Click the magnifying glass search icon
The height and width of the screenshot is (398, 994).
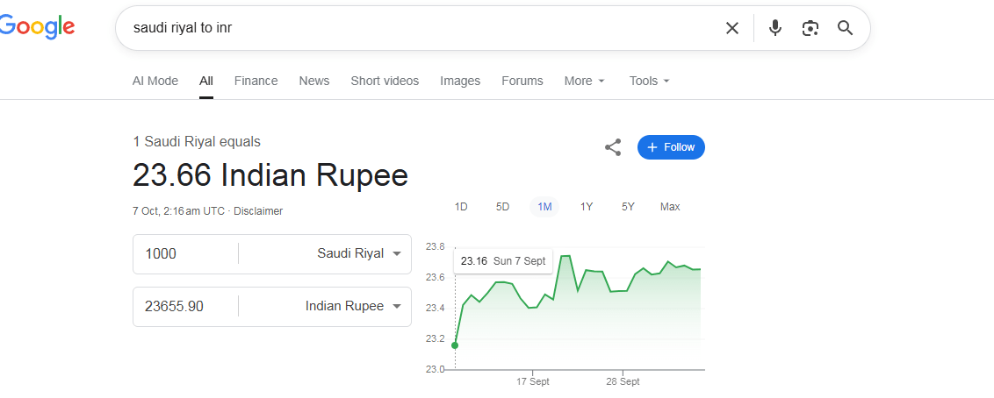(845, 28)
